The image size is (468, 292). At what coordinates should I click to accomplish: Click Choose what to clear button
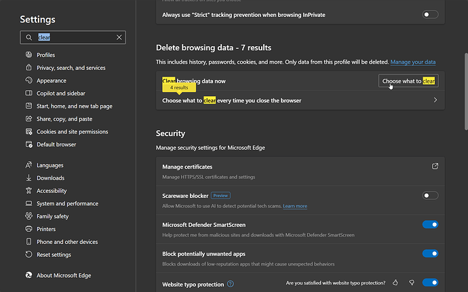tap(408, 81)
